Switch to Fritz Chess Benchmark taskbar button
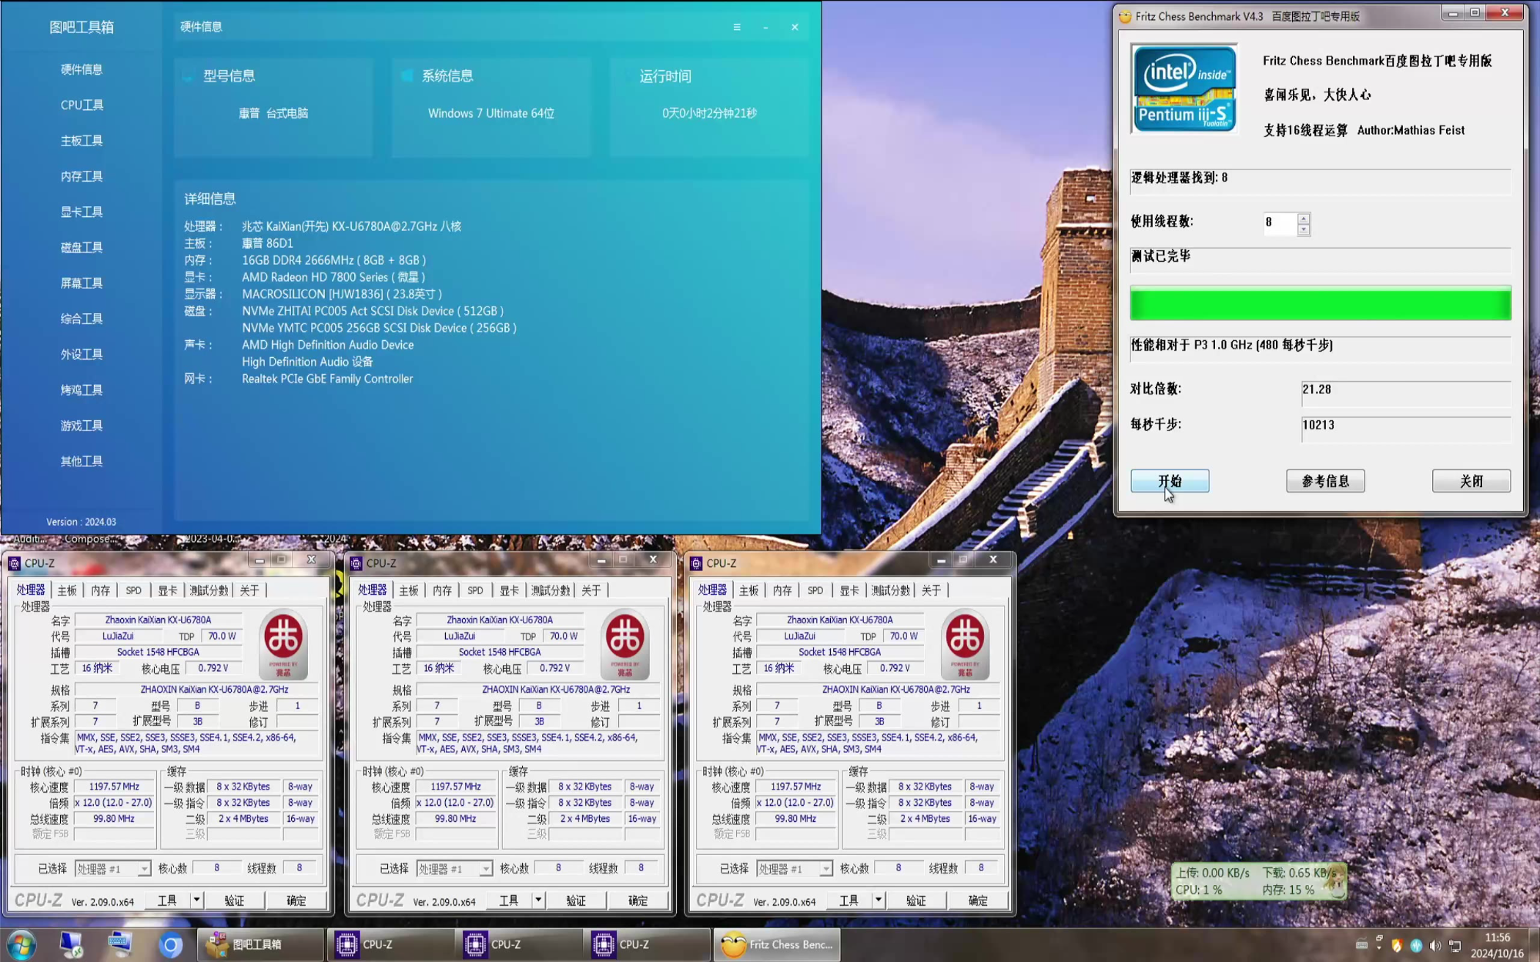Image resolution: width=1540 pixels, height=962 pixels. (x=778, y=944)
